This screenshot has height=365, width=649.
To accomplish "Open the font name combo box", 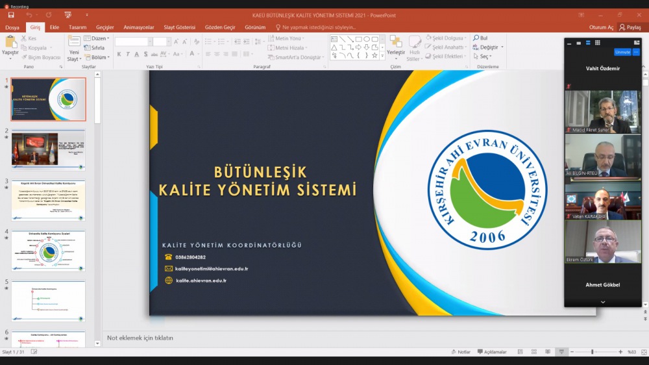I will click(133, 42).
